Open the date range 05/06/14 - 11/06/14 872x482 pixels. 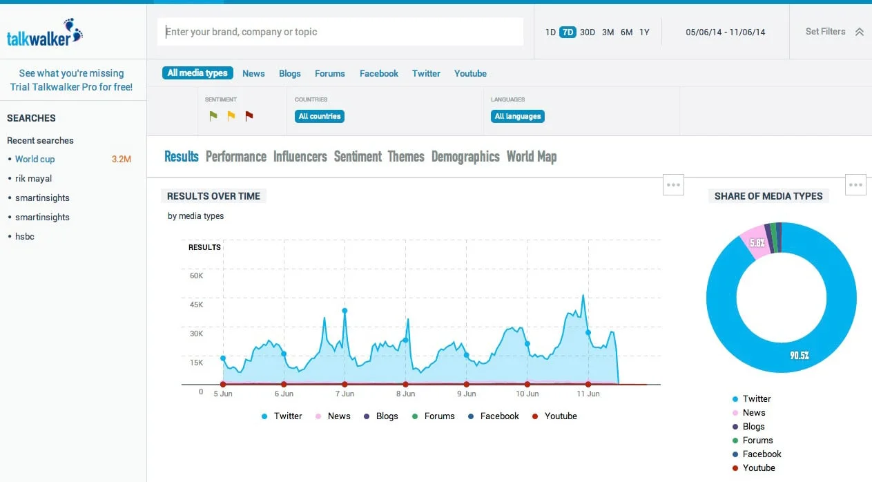(x=725, y=32)
